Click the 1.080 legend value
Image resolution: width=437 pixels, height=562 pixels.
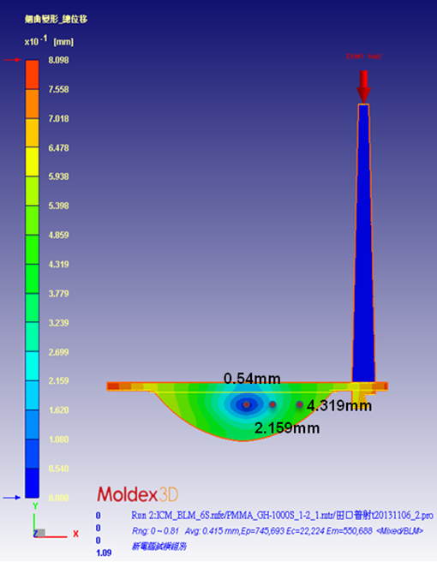pos(58,439)
